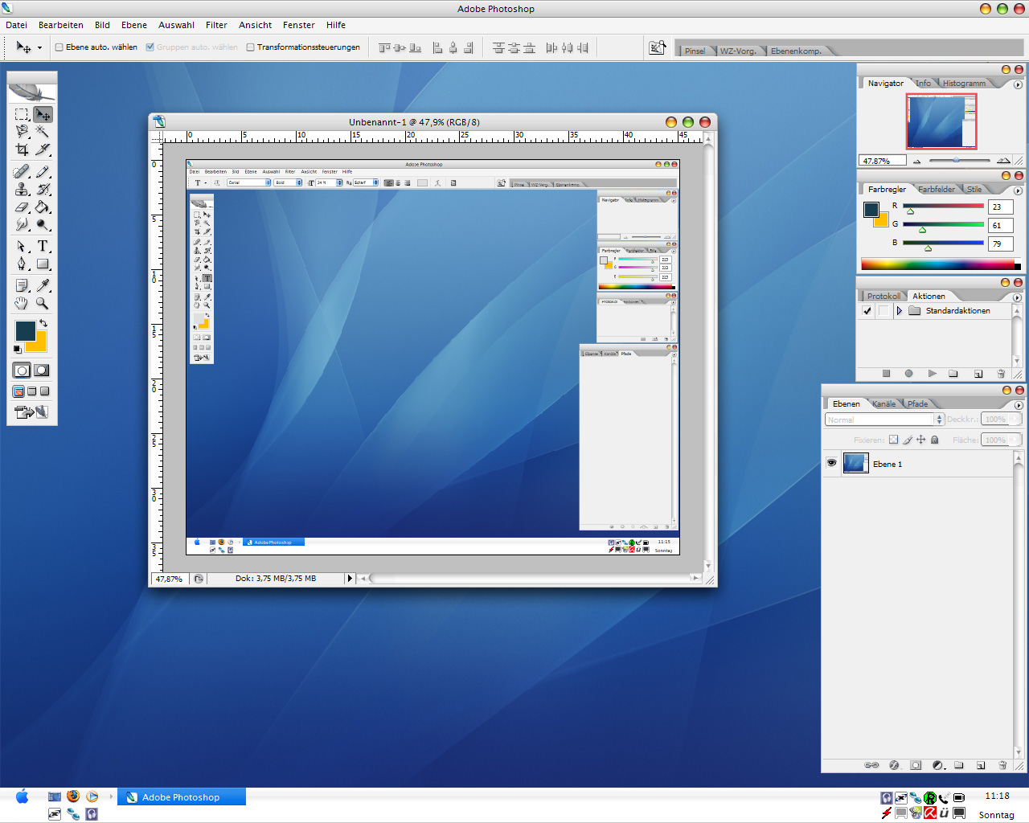The height and width of the screenshot is (823, 1029).
Task: Select the Pencil/Brush tool
Action: click(43, 171)
